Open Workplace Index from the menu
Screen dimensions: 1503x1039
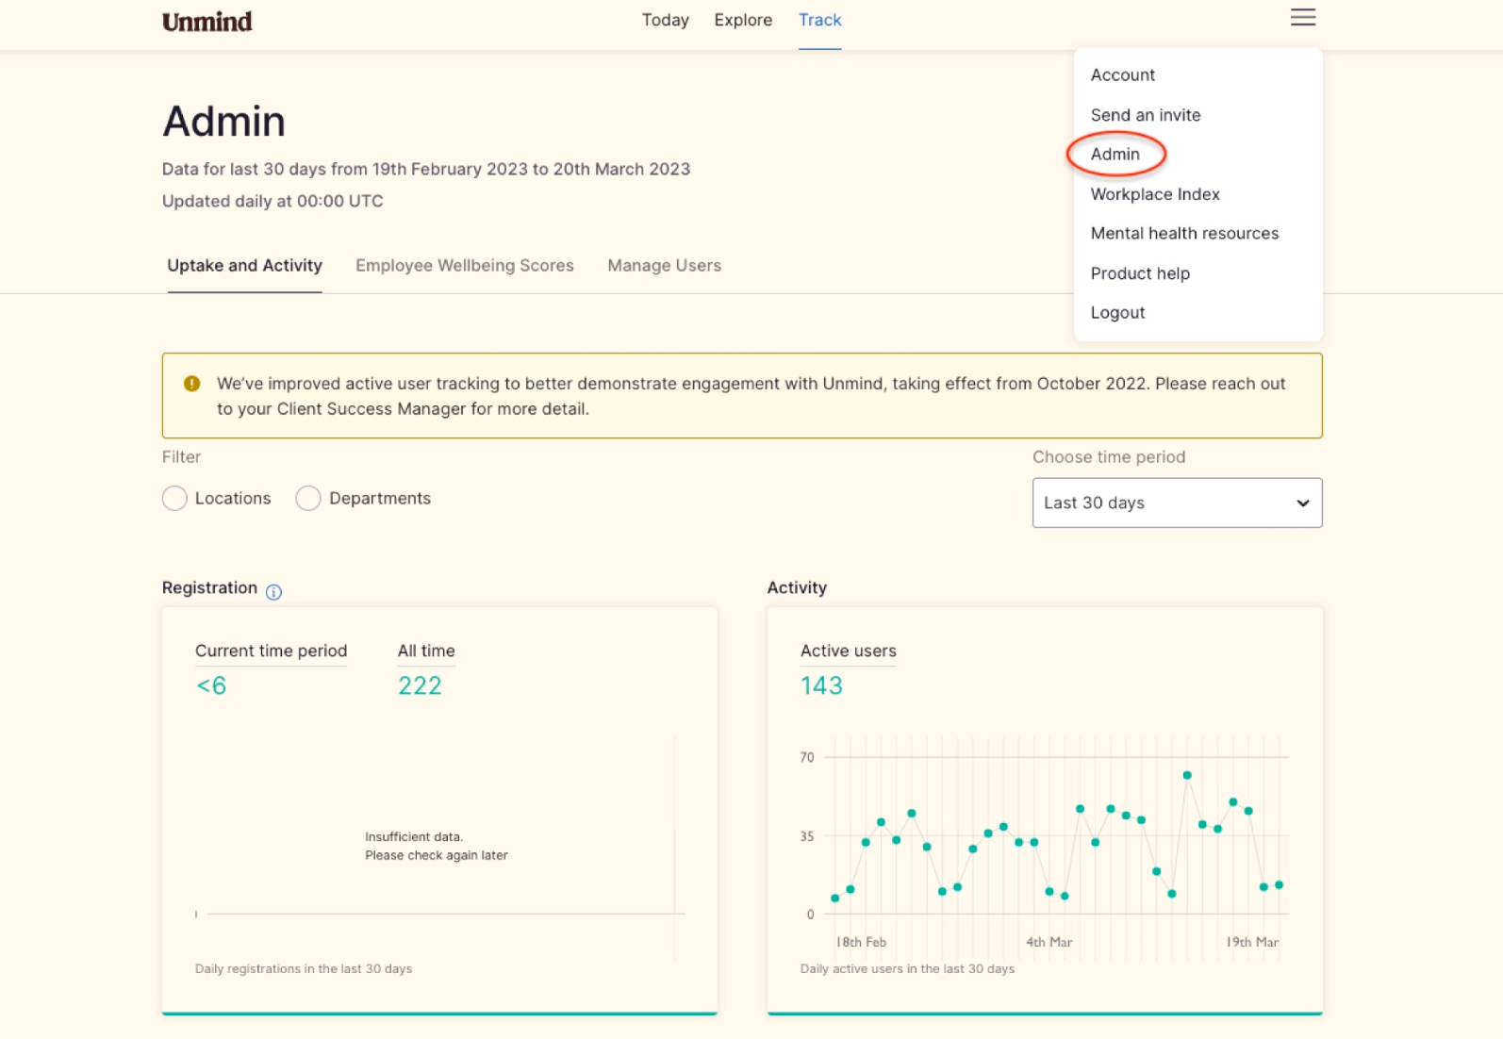[x=1154, y=194]
